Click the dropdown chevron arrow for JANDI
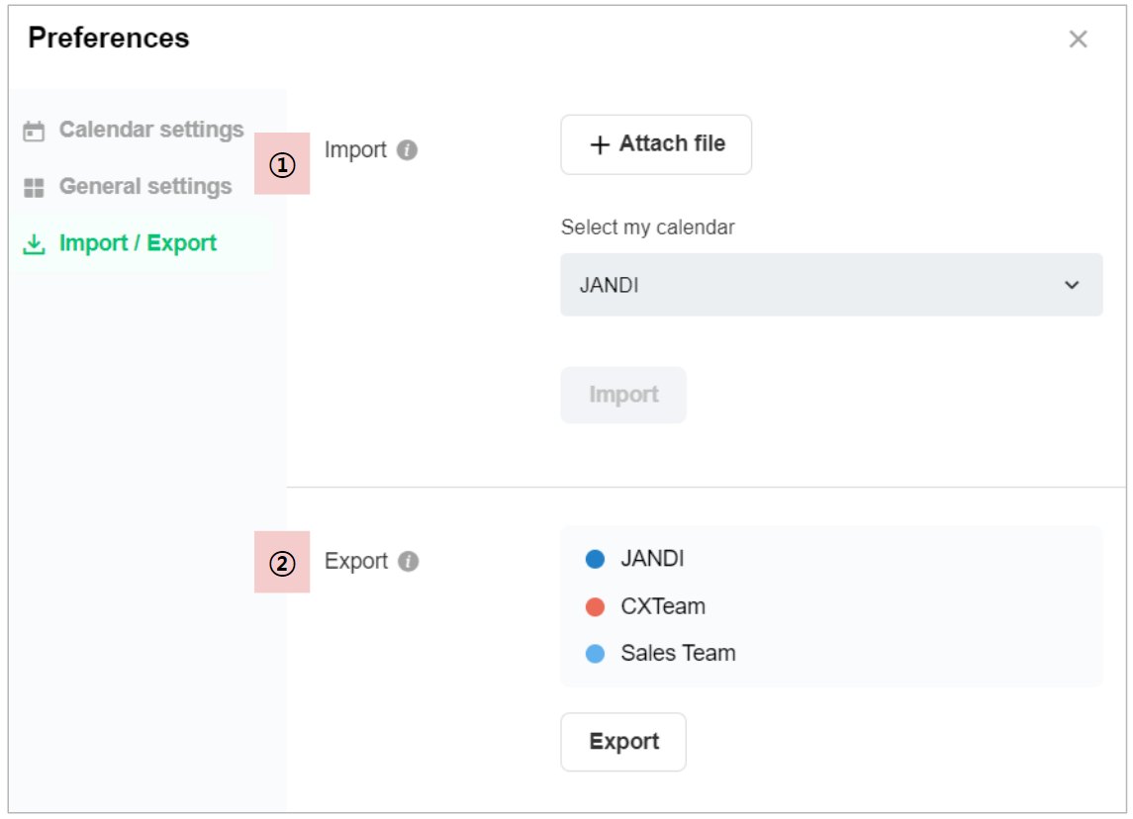Screen dimensions: 1133x819 pyautogui.click(x=1072, y=285)
